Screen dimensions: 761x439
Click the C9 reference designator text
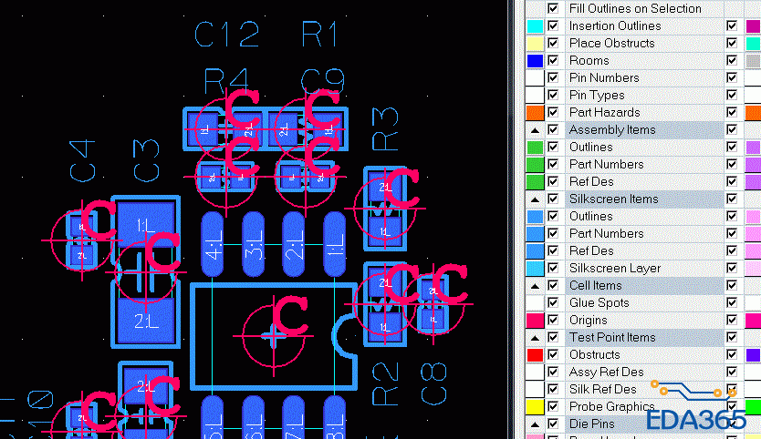322,81
